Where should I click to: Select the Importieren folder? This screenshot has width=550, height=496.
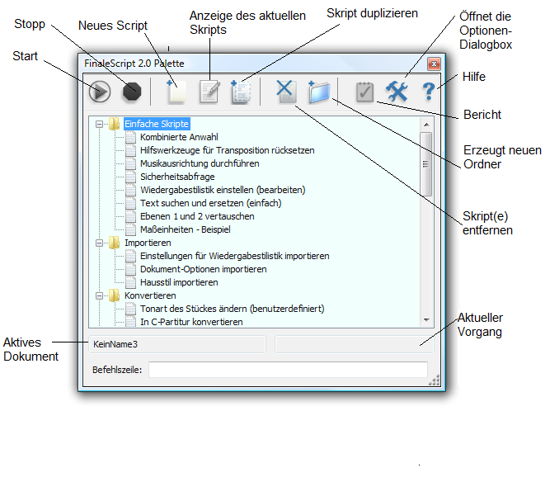click(148, 243)
